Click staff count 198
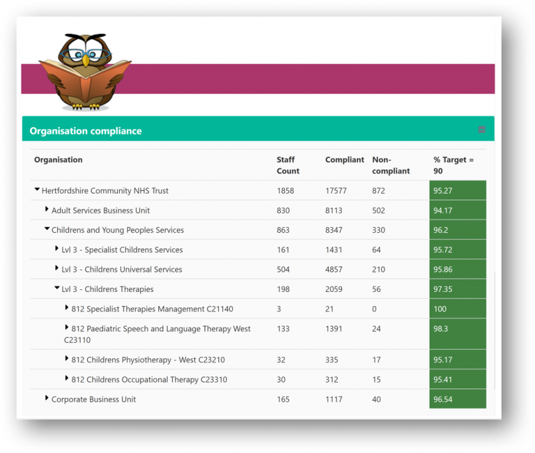The image size is (535, 453). coord(283,289)
